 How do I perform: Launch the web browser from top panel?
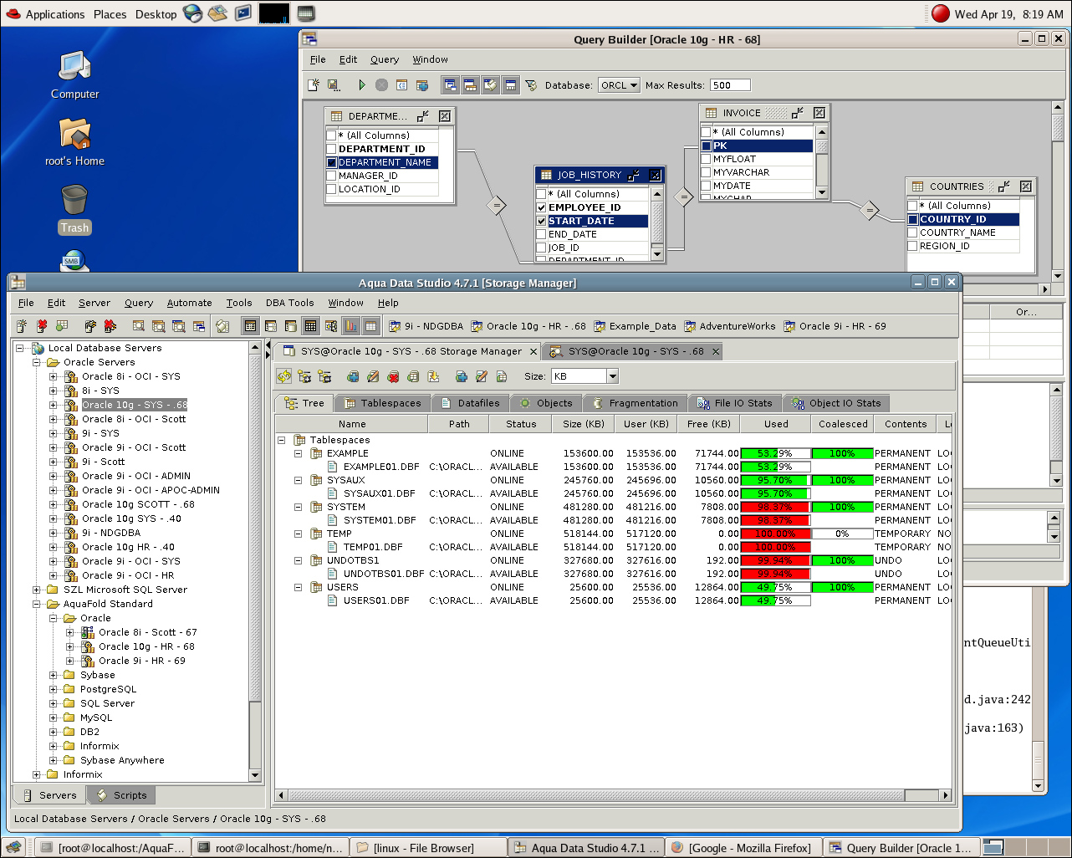click(192, 13)
